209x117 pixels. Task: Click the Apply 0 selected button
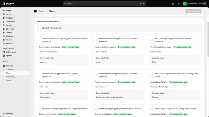(193, 11)
